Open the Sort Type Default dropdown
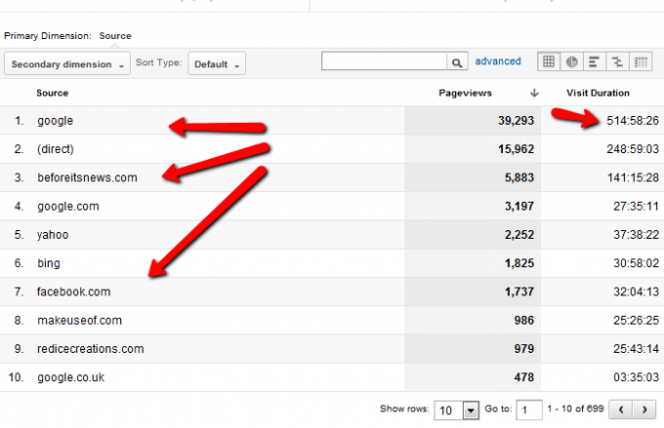664x428 pixels. pos(217,64)
